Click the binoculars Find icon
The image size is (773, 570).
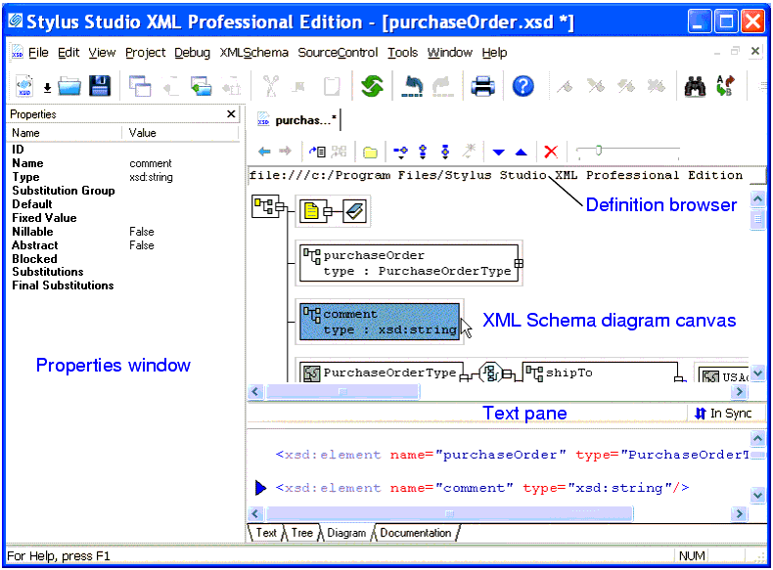tap(695, 86)
